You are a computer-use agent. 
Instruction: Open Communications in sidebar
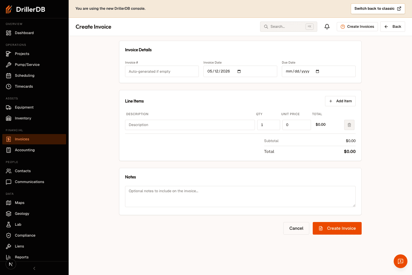coord(34,182)
